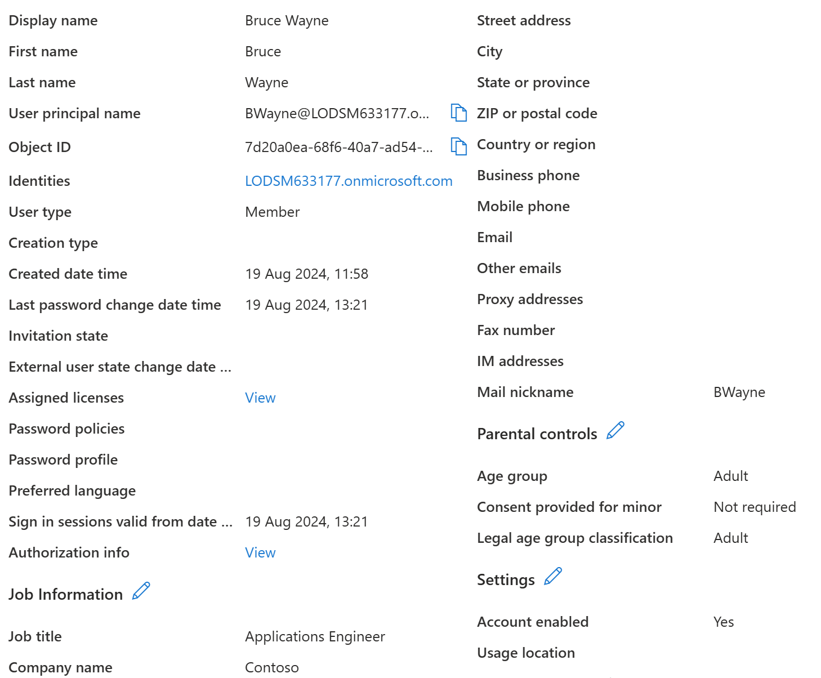Image resolution: width=821 pixels, height=678 pixels.
Task: Click the truncated User principal name value
Action: coord(337,113)
